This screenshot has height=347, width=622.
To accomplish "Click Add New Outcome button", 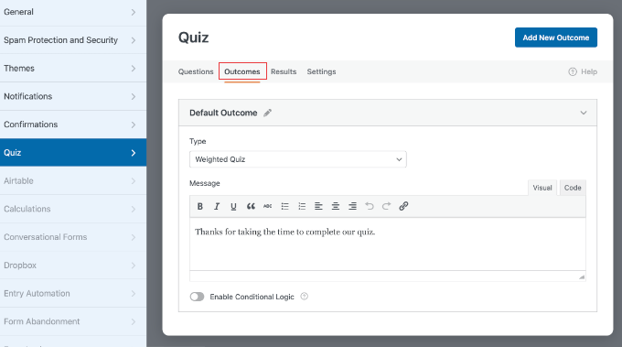I will click(x=556, y=38).
